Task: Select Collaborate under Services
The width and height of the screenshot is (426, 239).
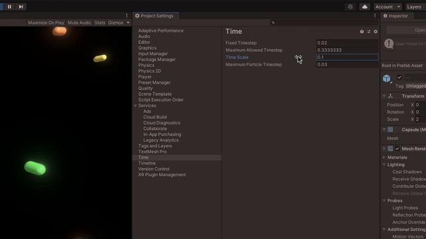Action: [155, 129]
